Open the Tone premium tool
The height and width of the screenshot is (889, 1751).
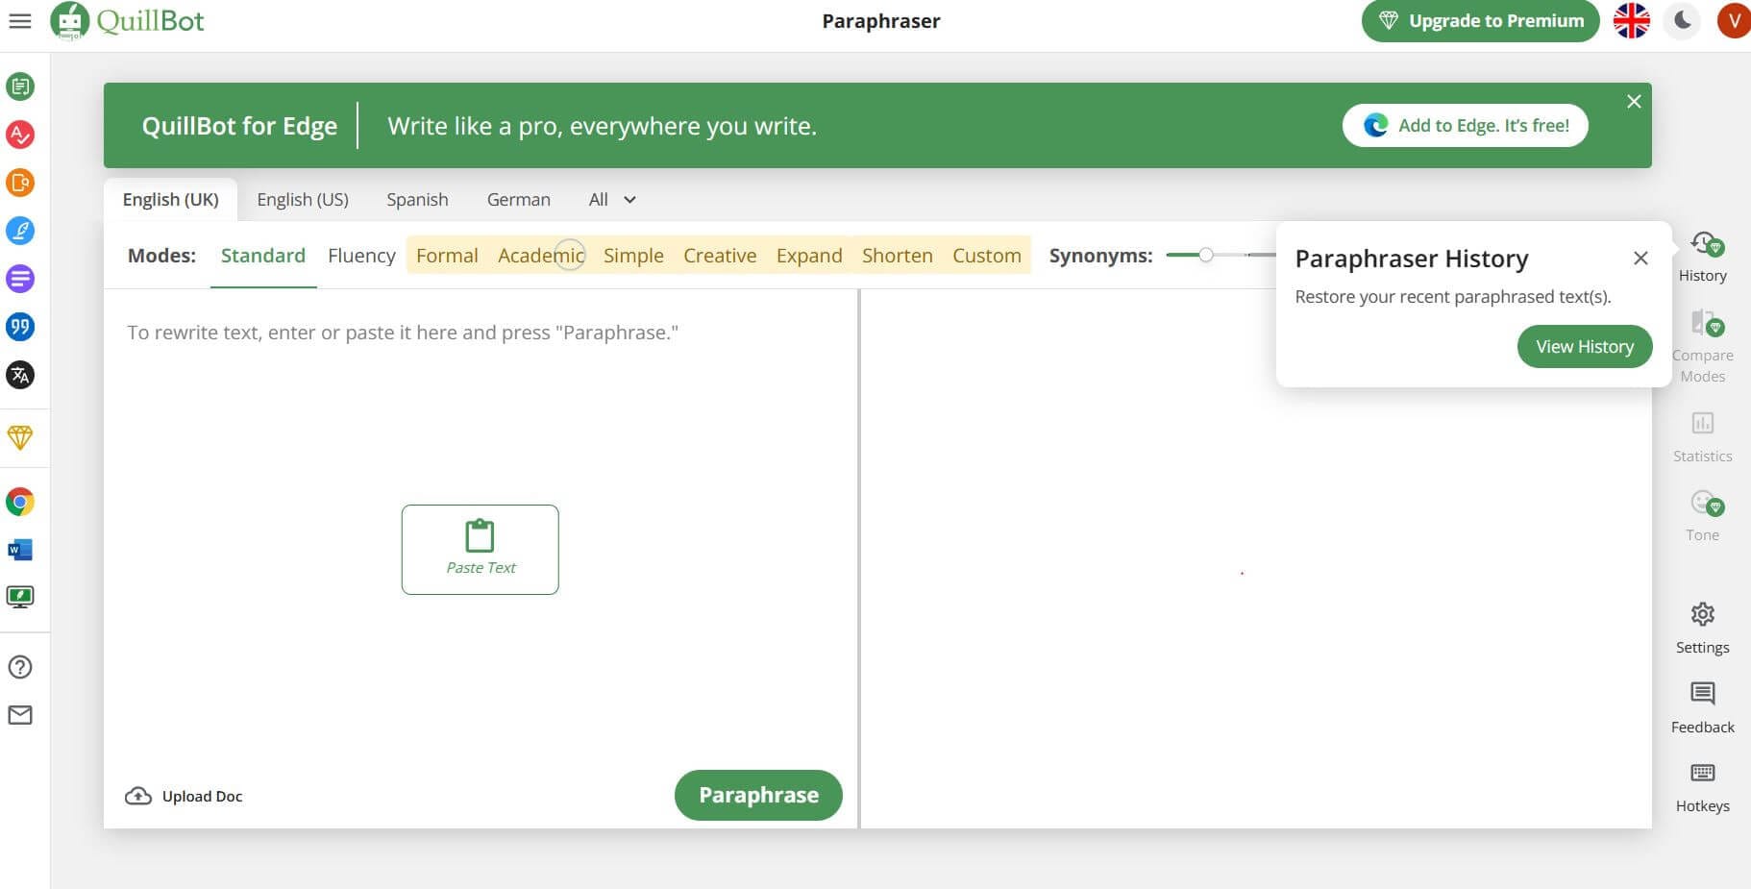pyautogui.click(x=1703, y=516)
